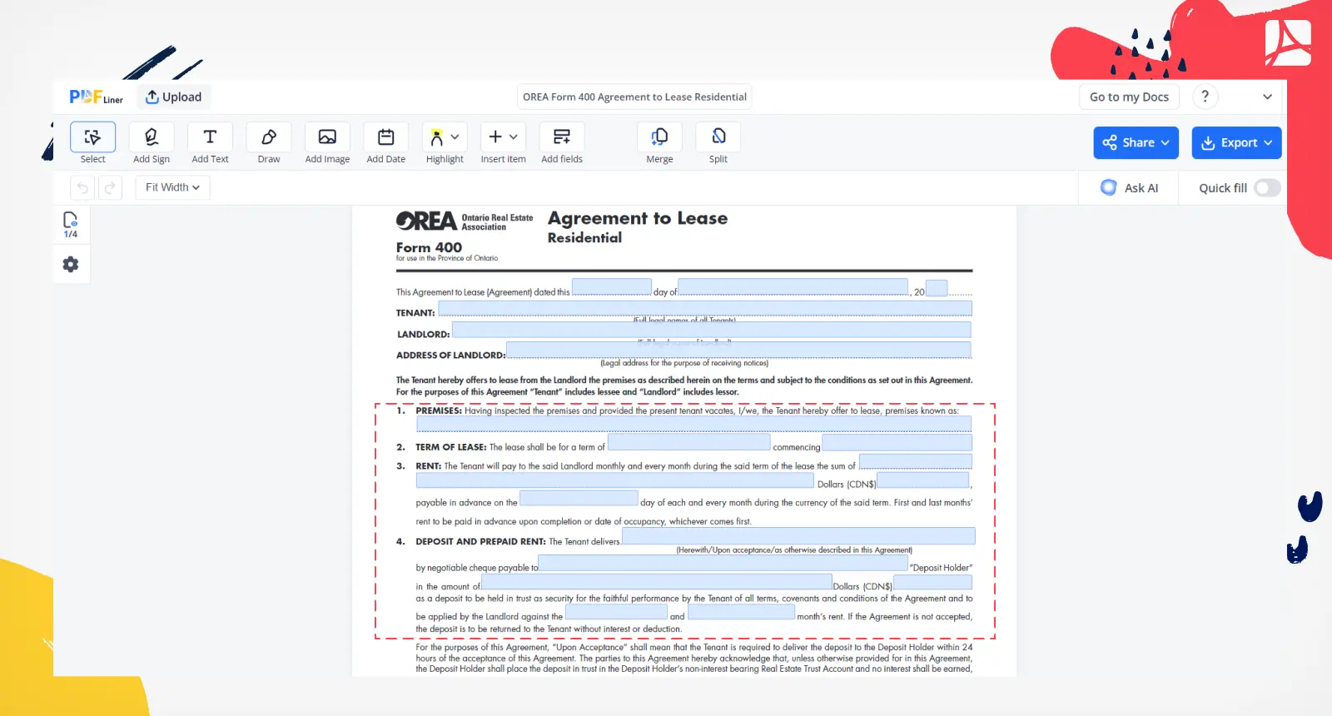Open the Add Image tool

(327, 143)
